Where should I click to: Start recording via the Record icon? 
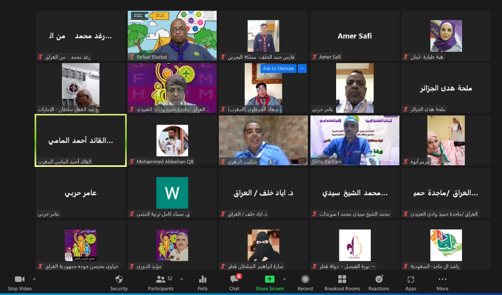pyautogui.click(x=305, y=279)
